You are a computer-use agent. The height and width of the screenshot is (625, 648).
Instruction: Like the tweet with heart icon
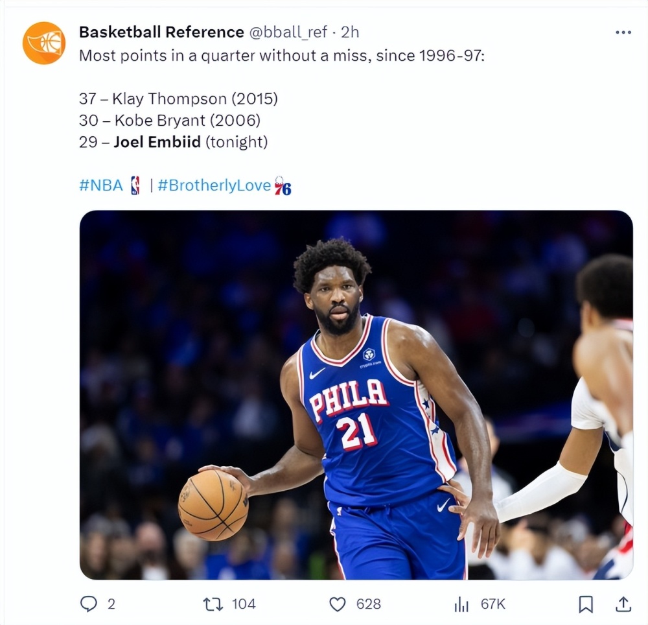(x=337, y=604)
